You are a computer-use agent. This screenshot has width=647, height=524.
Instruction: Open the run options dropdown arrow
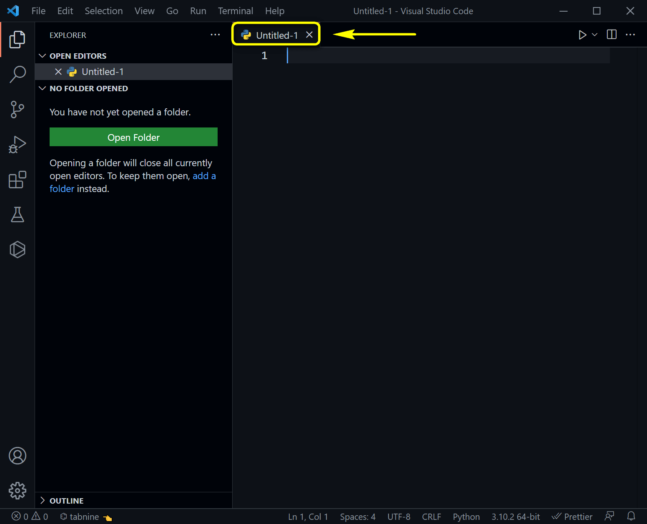pos(595,35)
